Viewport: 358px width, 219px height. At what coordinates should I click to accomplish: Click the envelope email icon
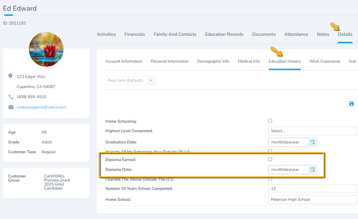pos(11,107)
